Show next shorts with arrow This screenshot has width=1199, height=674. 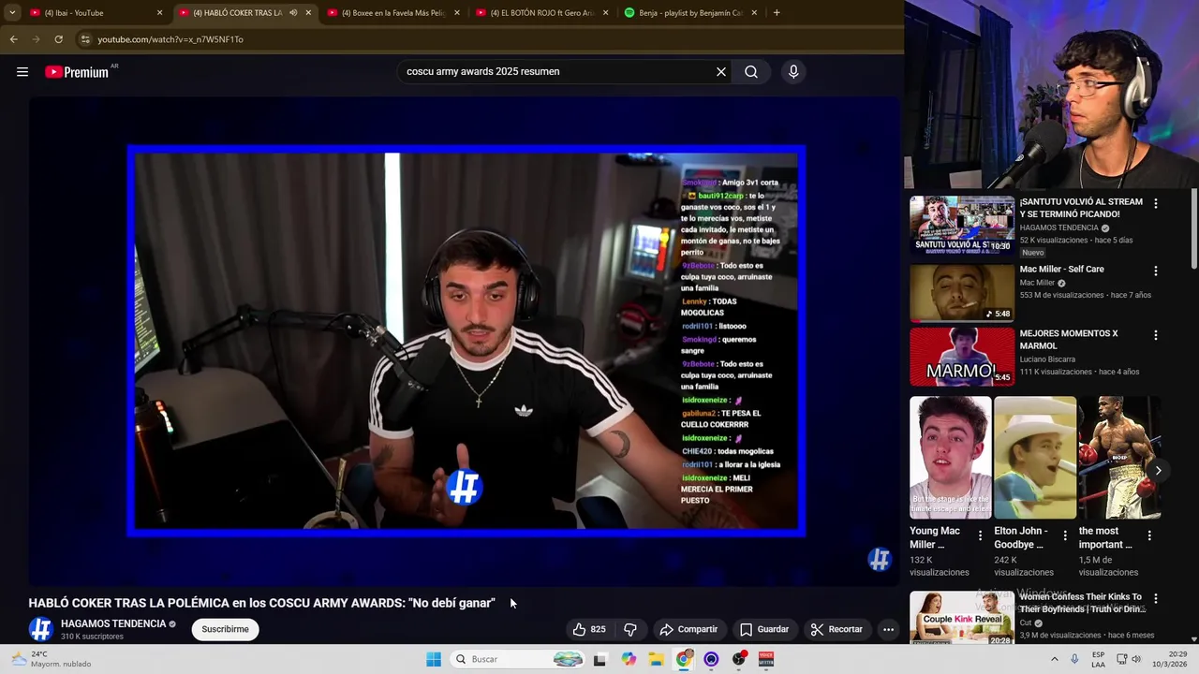tap(1158, 471)
